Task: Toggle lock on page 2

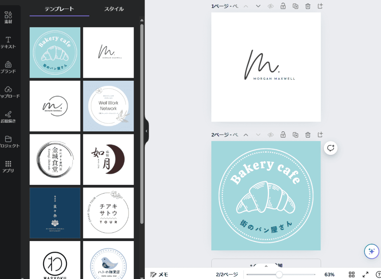Action: point(283,135)
